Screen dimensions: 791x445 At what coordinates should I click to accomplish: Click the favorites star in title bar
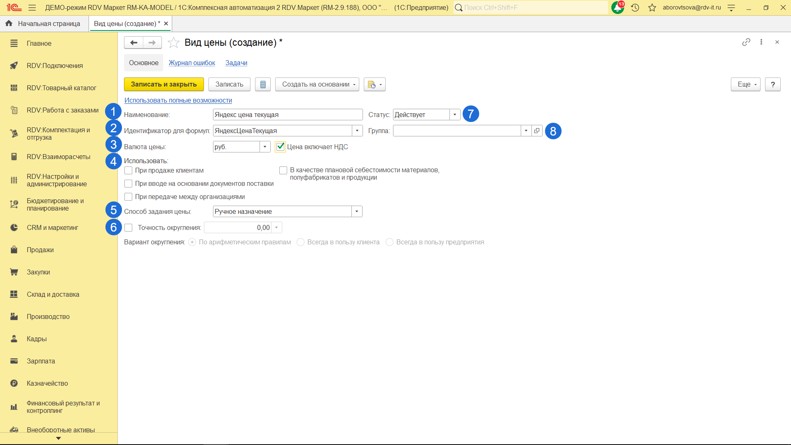(x=652, y=7)
